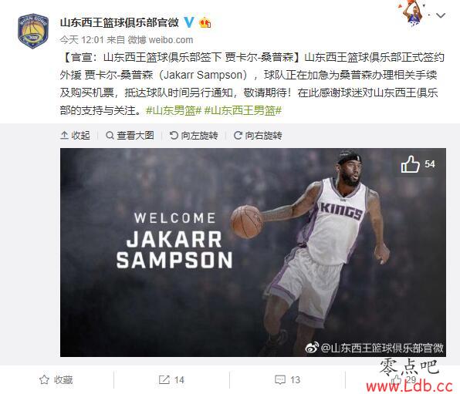
Task: Open the 微博 weibo.com source link
Action: [161, 40]
